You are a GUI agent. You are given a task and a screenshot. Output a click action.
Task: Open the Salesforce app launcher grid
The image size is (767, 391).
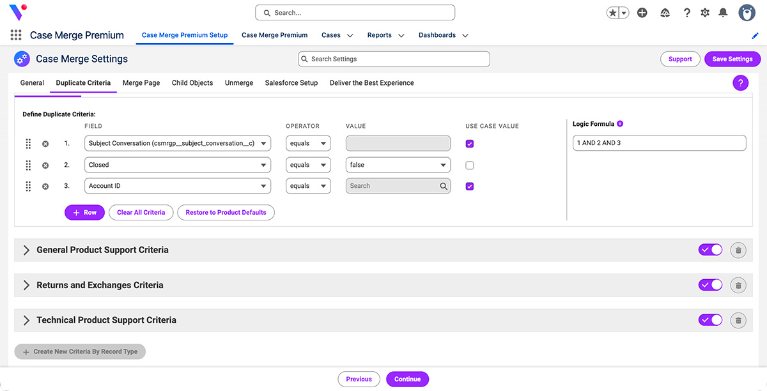pos(15,34)
